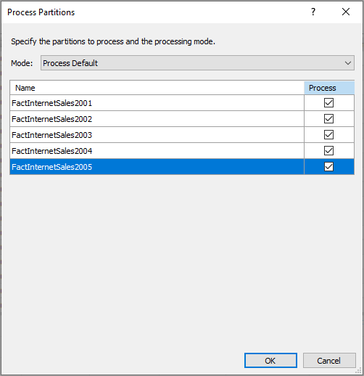Image resolution: width=364 pixels, height=376 pixels.
Task: Click the Name column header
Action: tap(157, 88)
